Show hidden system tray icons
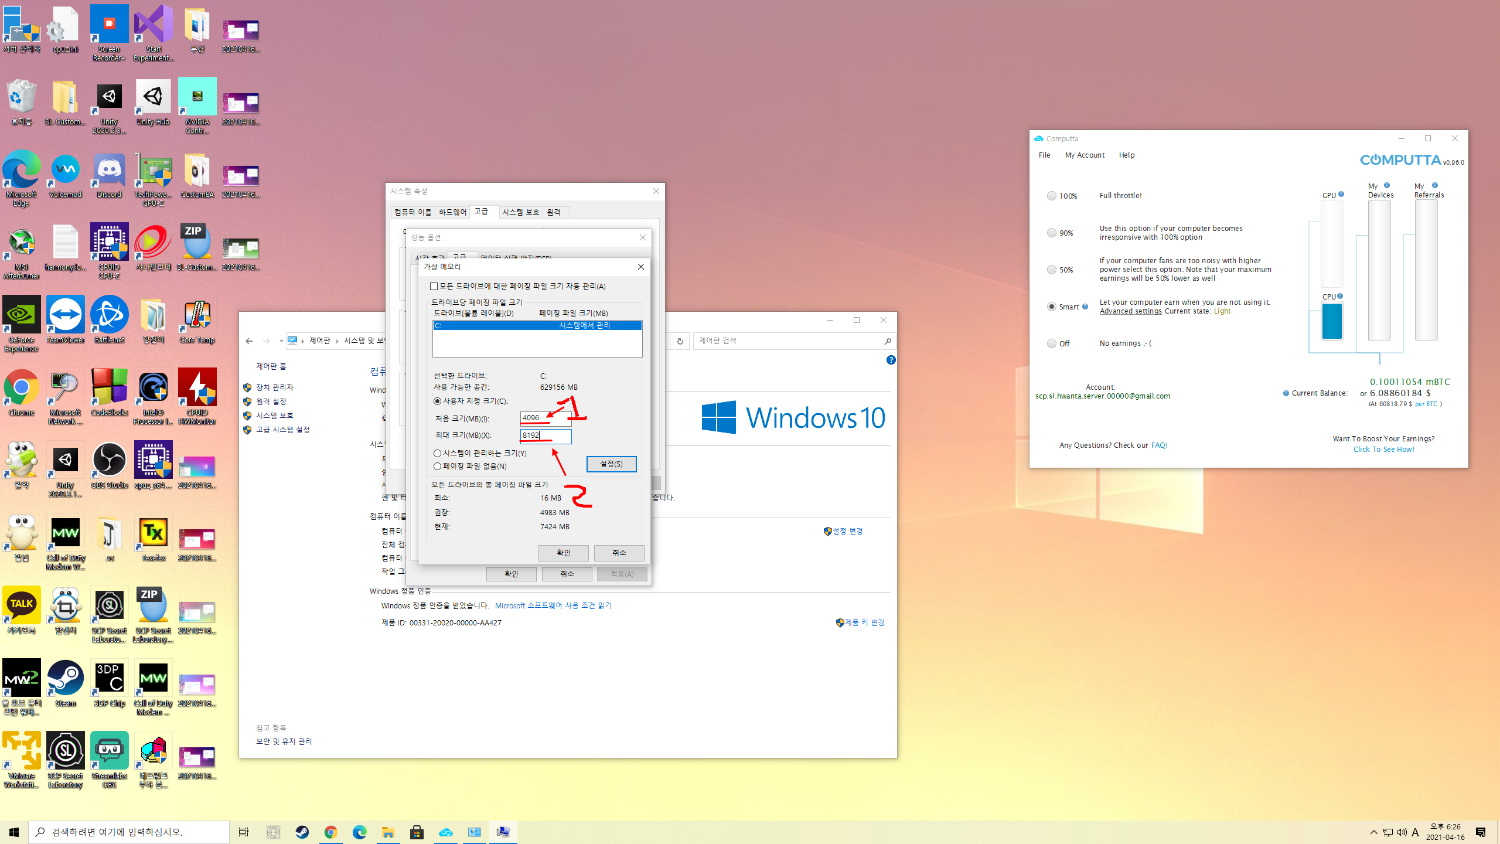 point(1373,832)
